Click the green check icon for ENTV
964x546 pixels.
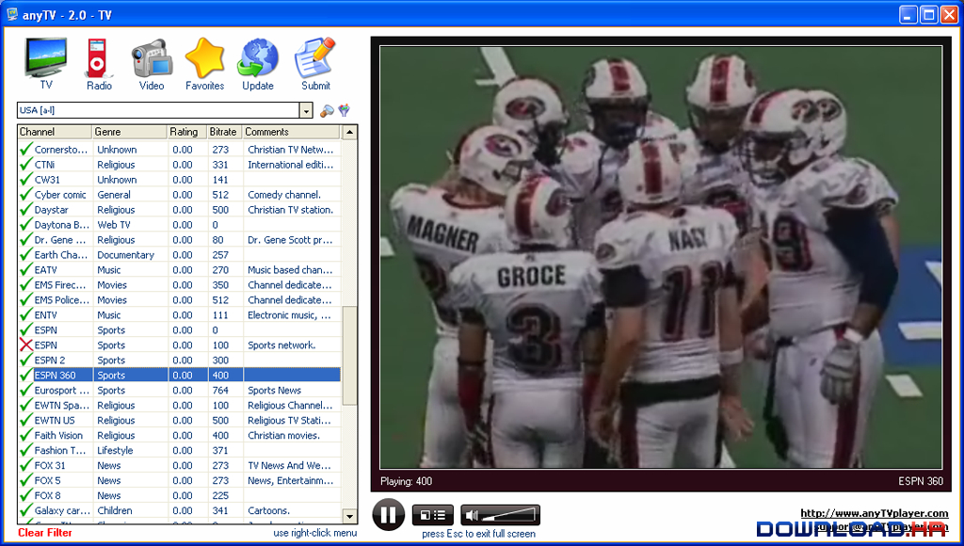pyautogui.click(x=25, y=314)
